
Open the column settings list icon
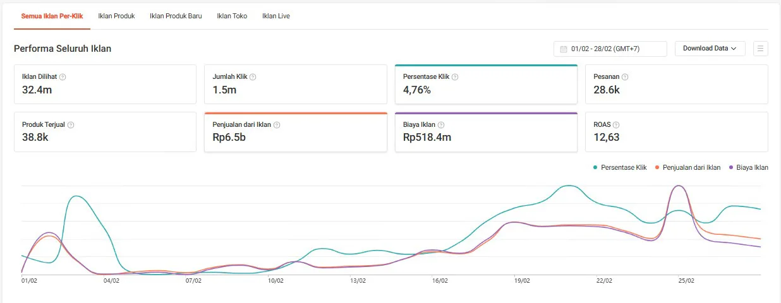tap(761, 49)
